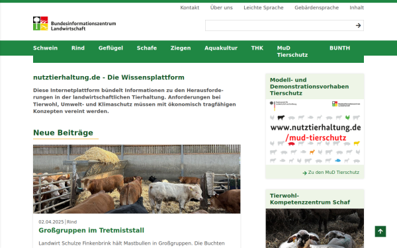Click the Modell- und Demonstrationsvorhaben Tierschutz heading

pos(310,87)
